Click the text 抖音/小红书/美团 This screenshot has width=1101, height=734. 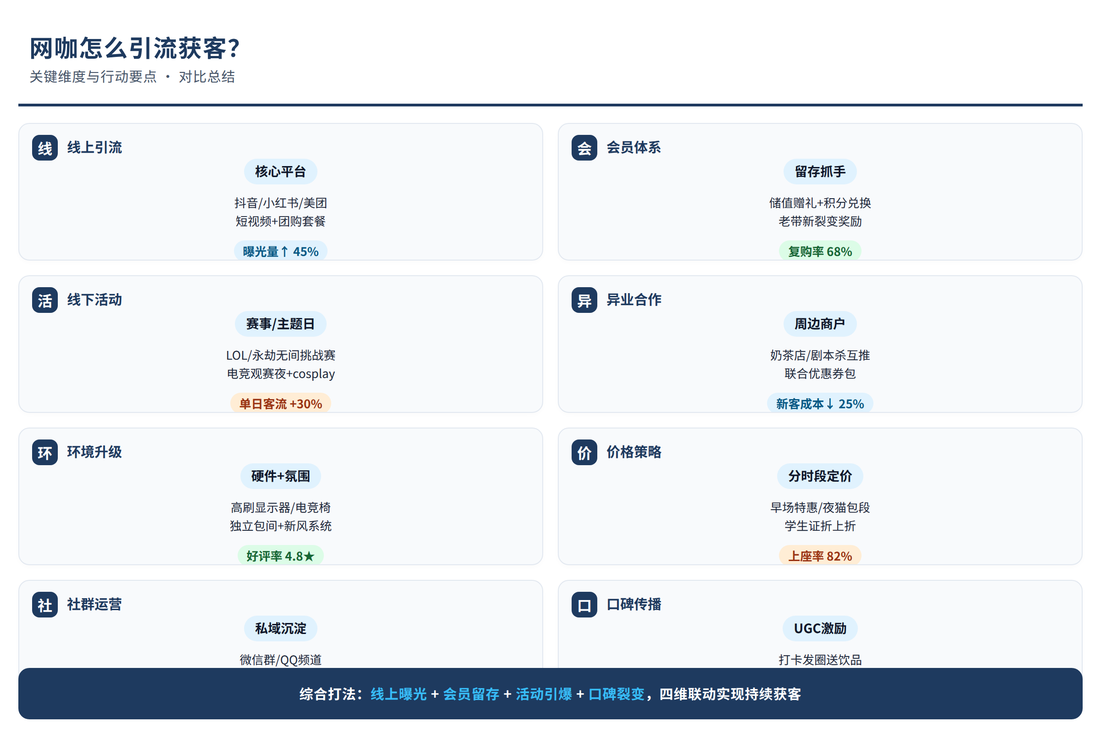point(281,203)
